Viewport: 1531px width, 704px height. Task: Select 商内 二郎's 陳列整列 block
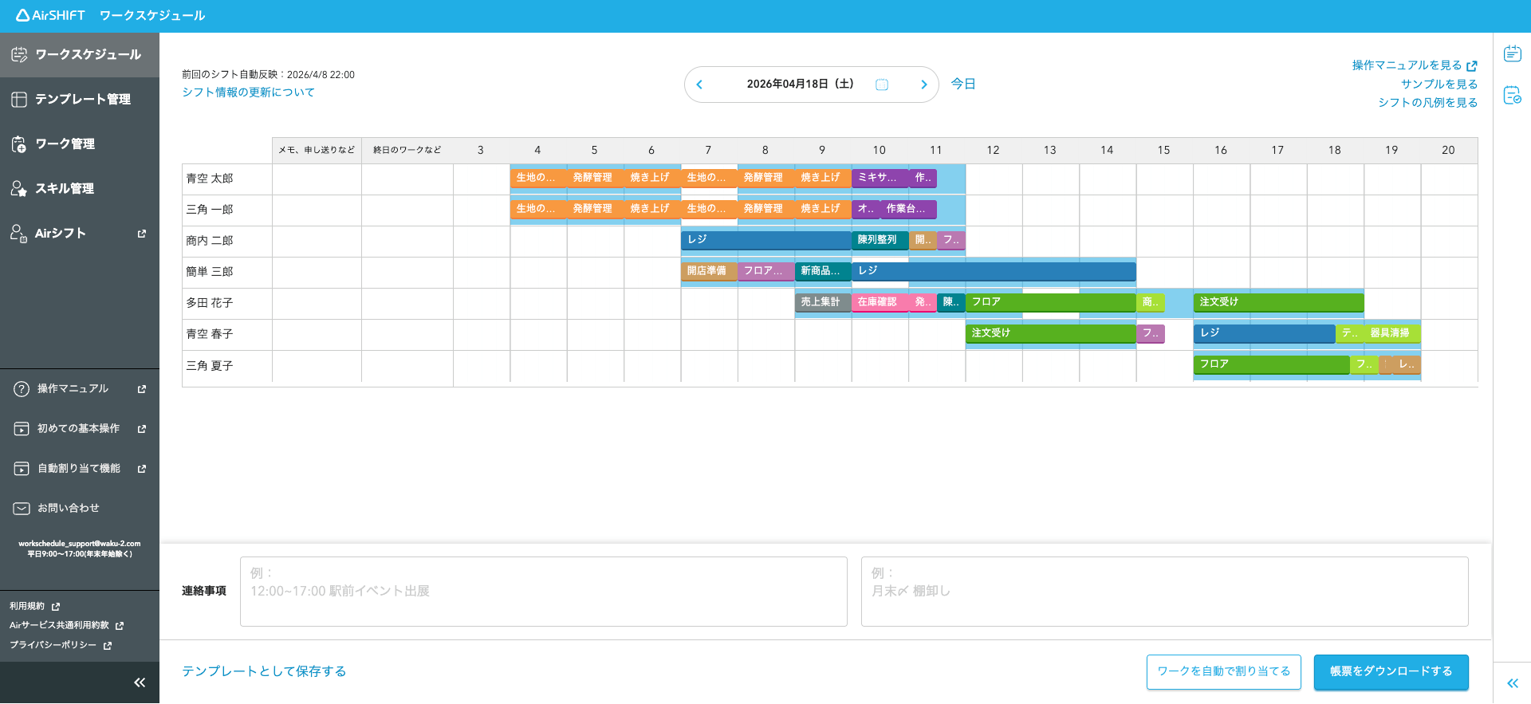[x=880, y=240]
